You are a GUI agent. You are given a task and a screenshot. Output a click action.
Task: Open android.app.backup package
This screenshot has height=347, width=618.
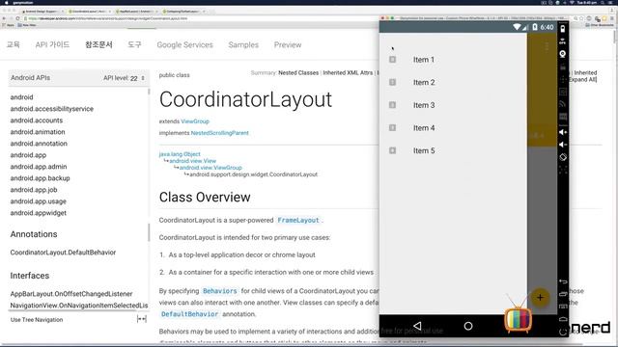[x=41, y=178]
